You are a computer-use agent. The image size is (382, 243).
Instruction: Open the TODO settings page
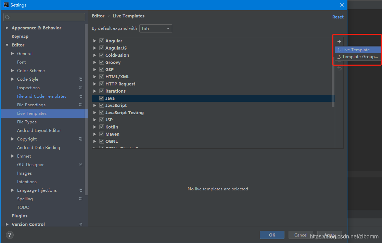(23, 207)
